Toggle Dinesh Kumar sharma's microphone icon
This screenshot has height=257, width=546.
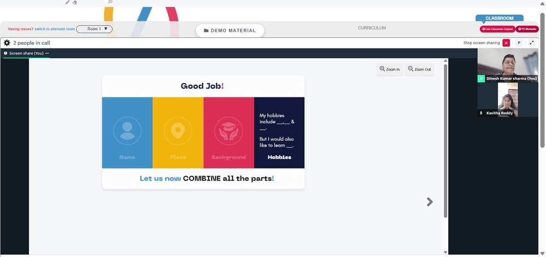[481, 79]
